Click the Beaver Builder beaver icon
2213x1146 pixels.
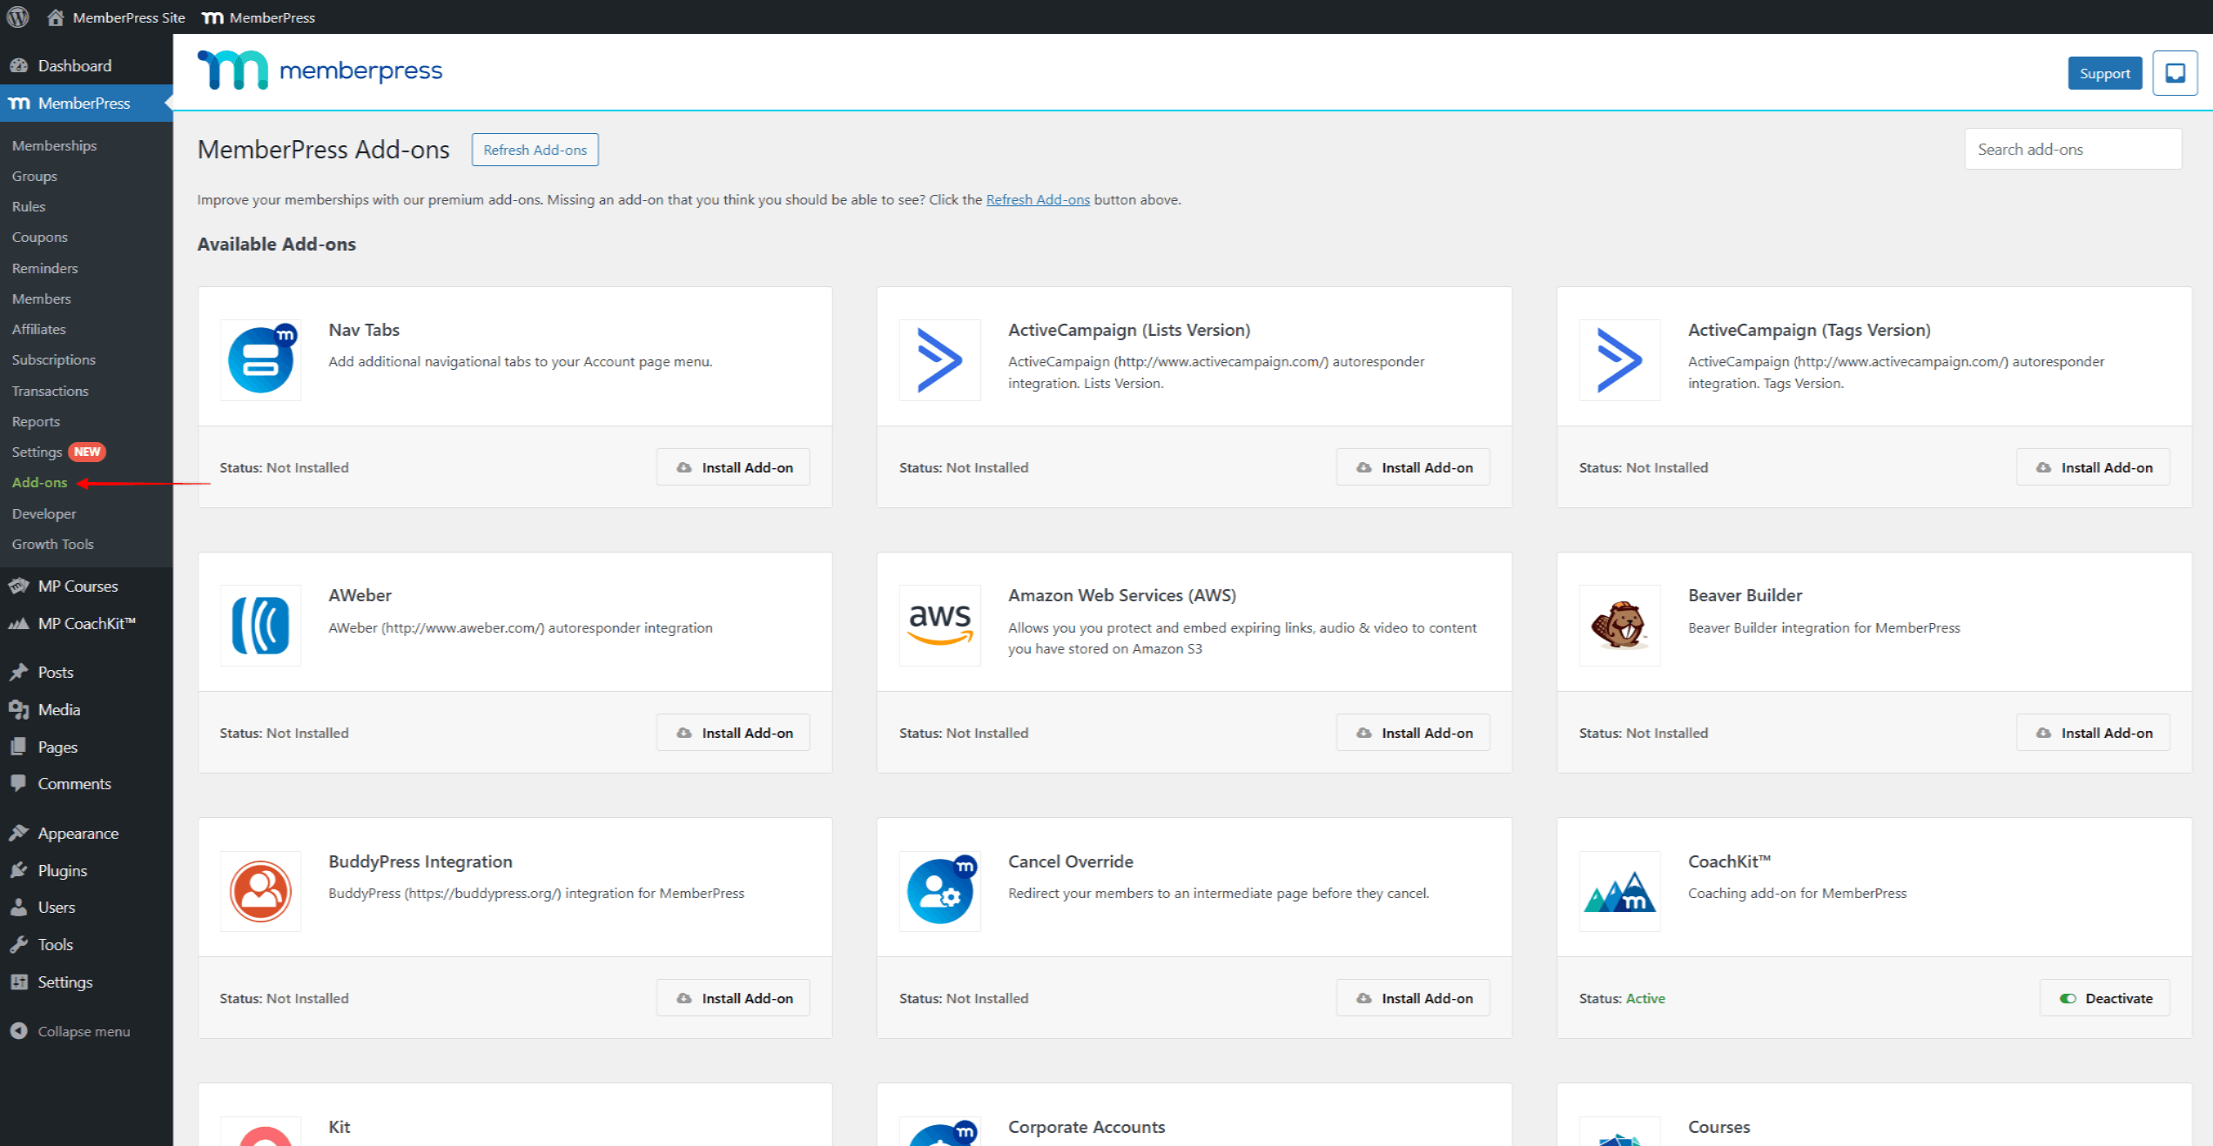[x=1618, y=625]
